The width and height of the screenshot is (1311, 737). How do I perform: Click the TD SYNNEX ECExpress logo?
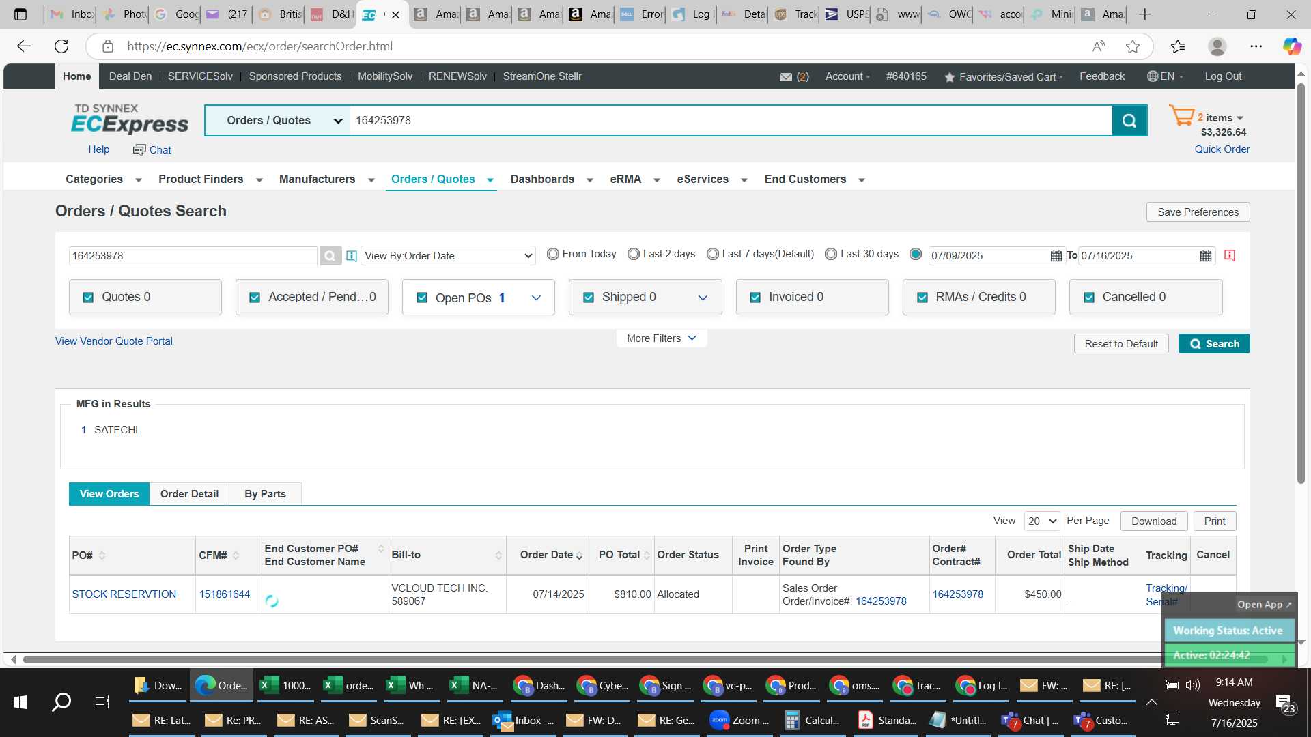pos(130,119)
